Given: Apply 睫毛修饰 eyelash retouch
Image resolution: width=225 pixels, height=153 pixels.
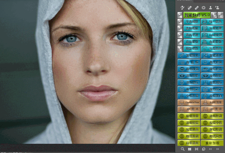Looking at the screenshot, I should tap(212, 69).
